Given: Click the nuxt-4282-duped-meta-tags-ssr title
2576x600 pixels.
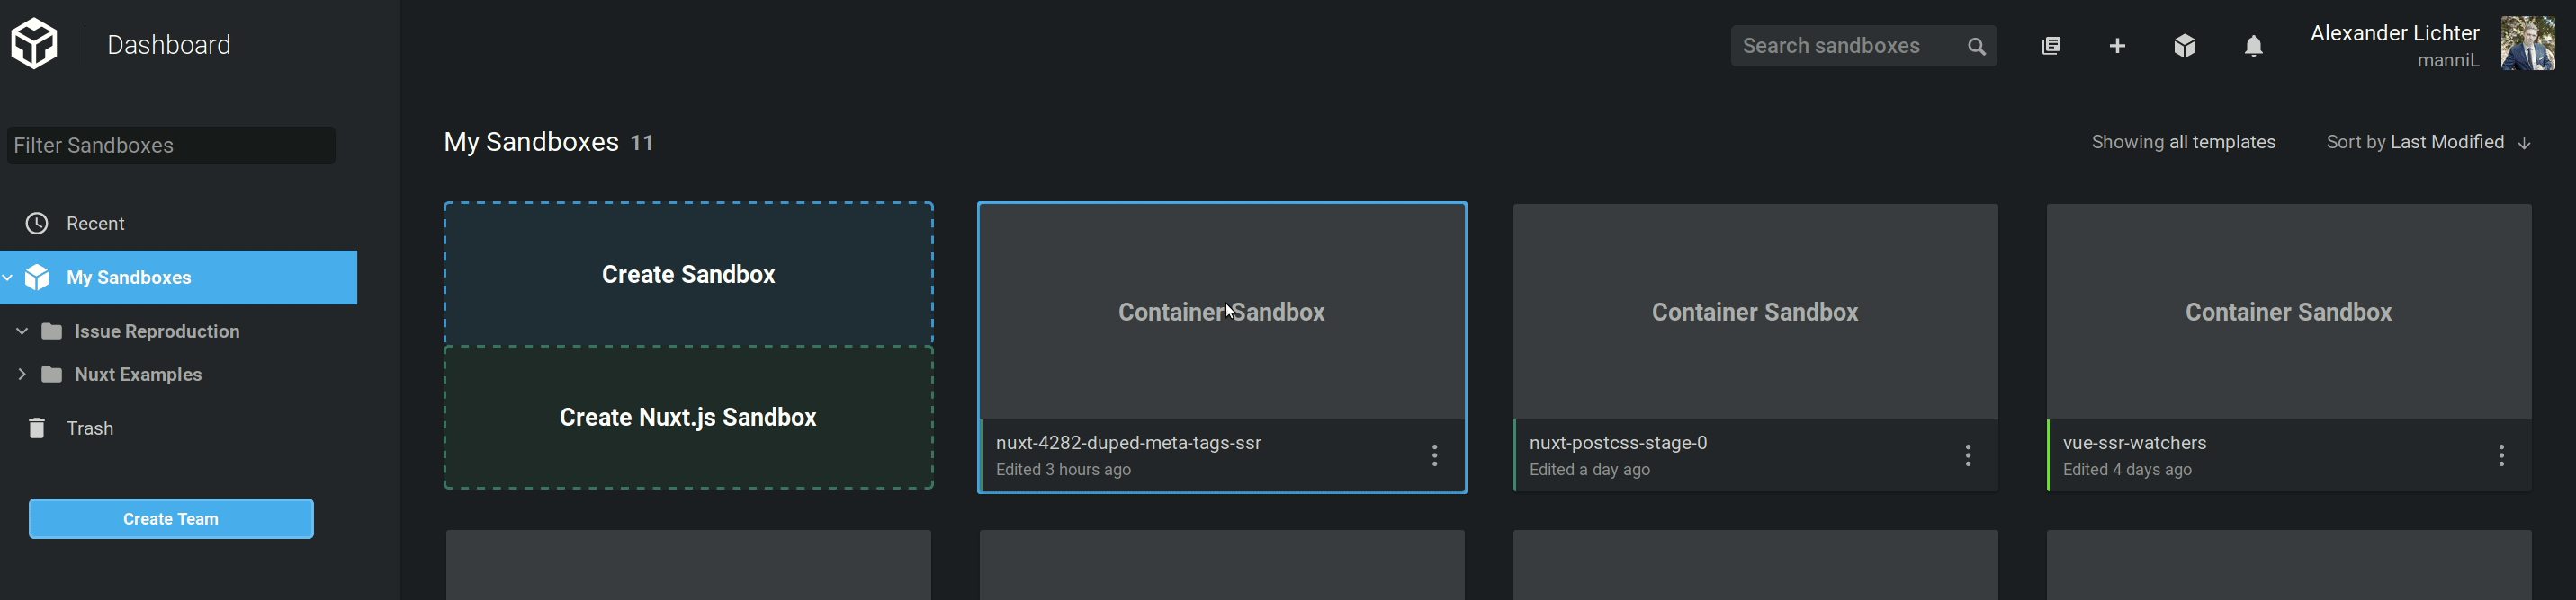Looking at the screenshot, I should click(1128, 443).
